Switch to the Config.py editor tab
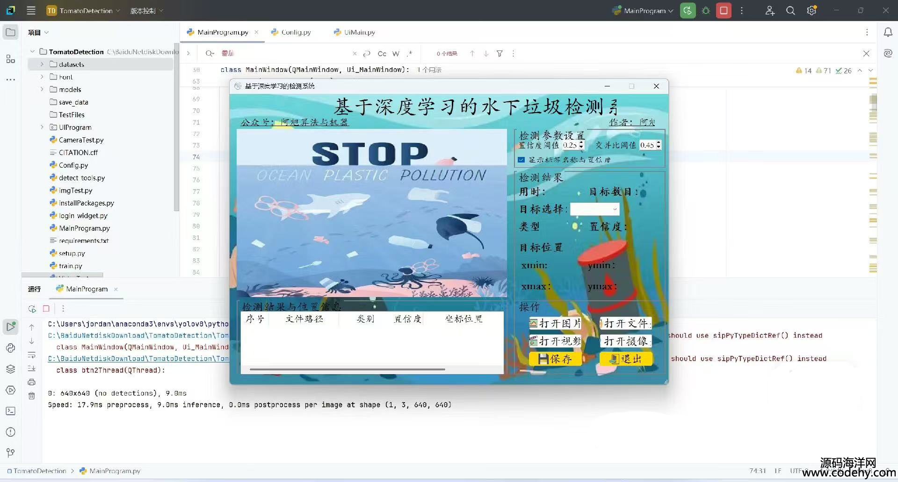The width and height of the screenshot is (898, 482). click(x=296, y=32)
